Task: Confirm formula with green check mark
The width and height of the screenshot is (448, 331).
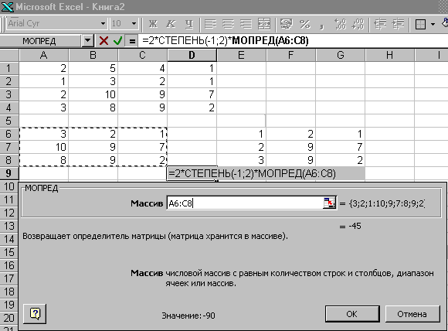Action: tap(117, 41)
